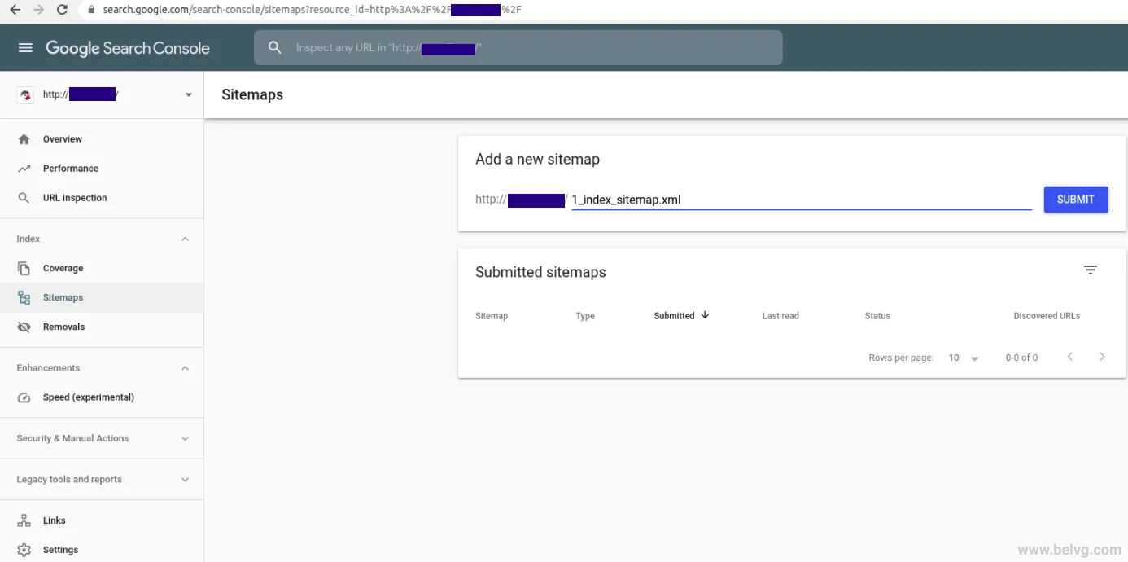Screen dimensions: 1128x562
Task: Sort by the Discovered URLs column header
Action: (1047, 316)
